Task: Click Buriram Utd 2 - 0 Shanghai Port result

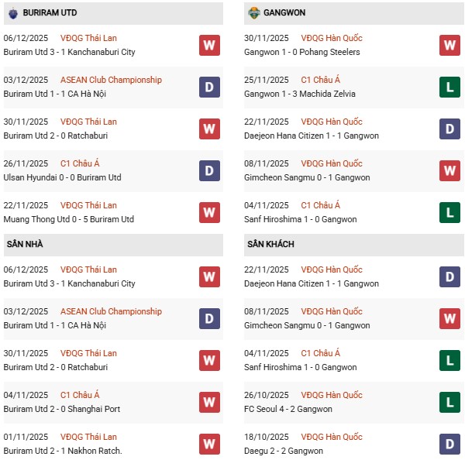Action: (x=62, y=409)
